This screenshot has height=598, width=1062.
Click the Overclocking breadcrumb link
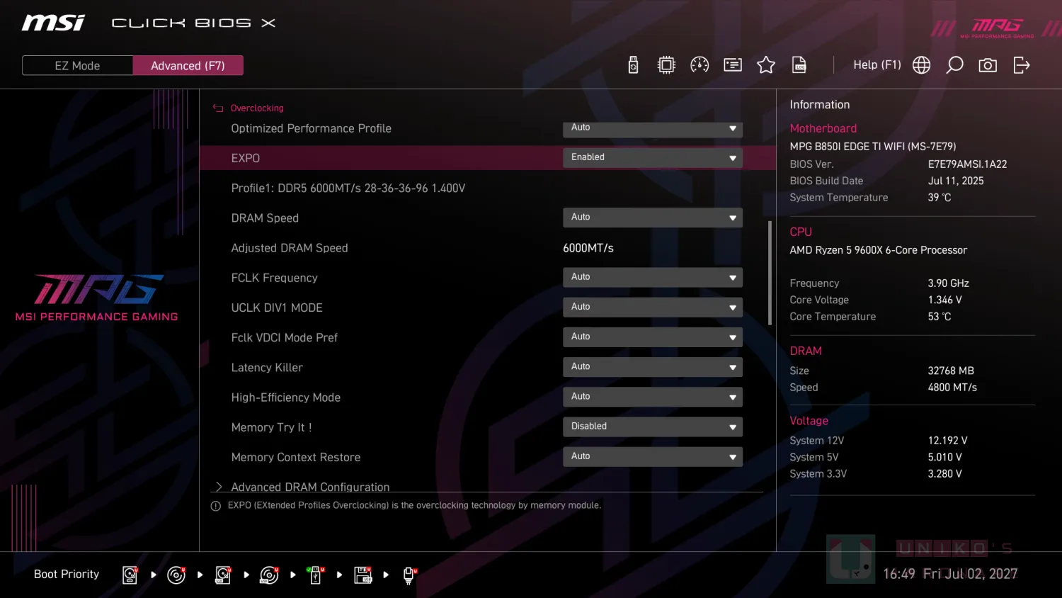[257, 108]
